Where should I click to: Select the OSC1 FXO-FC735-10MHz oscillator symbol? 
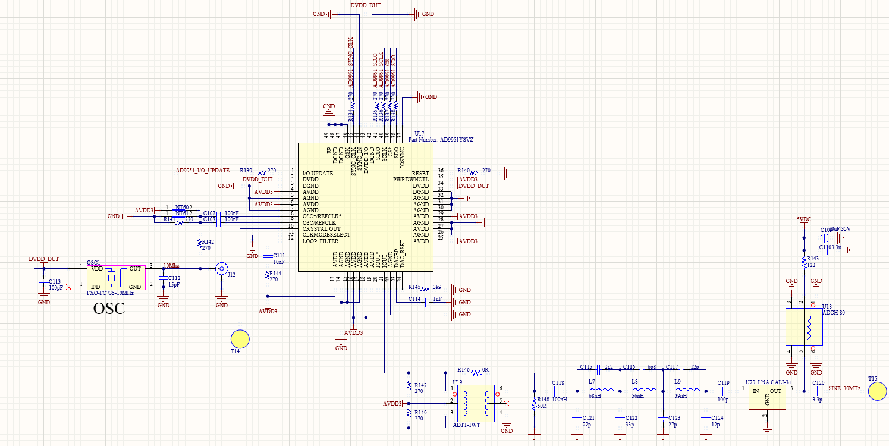116,278
